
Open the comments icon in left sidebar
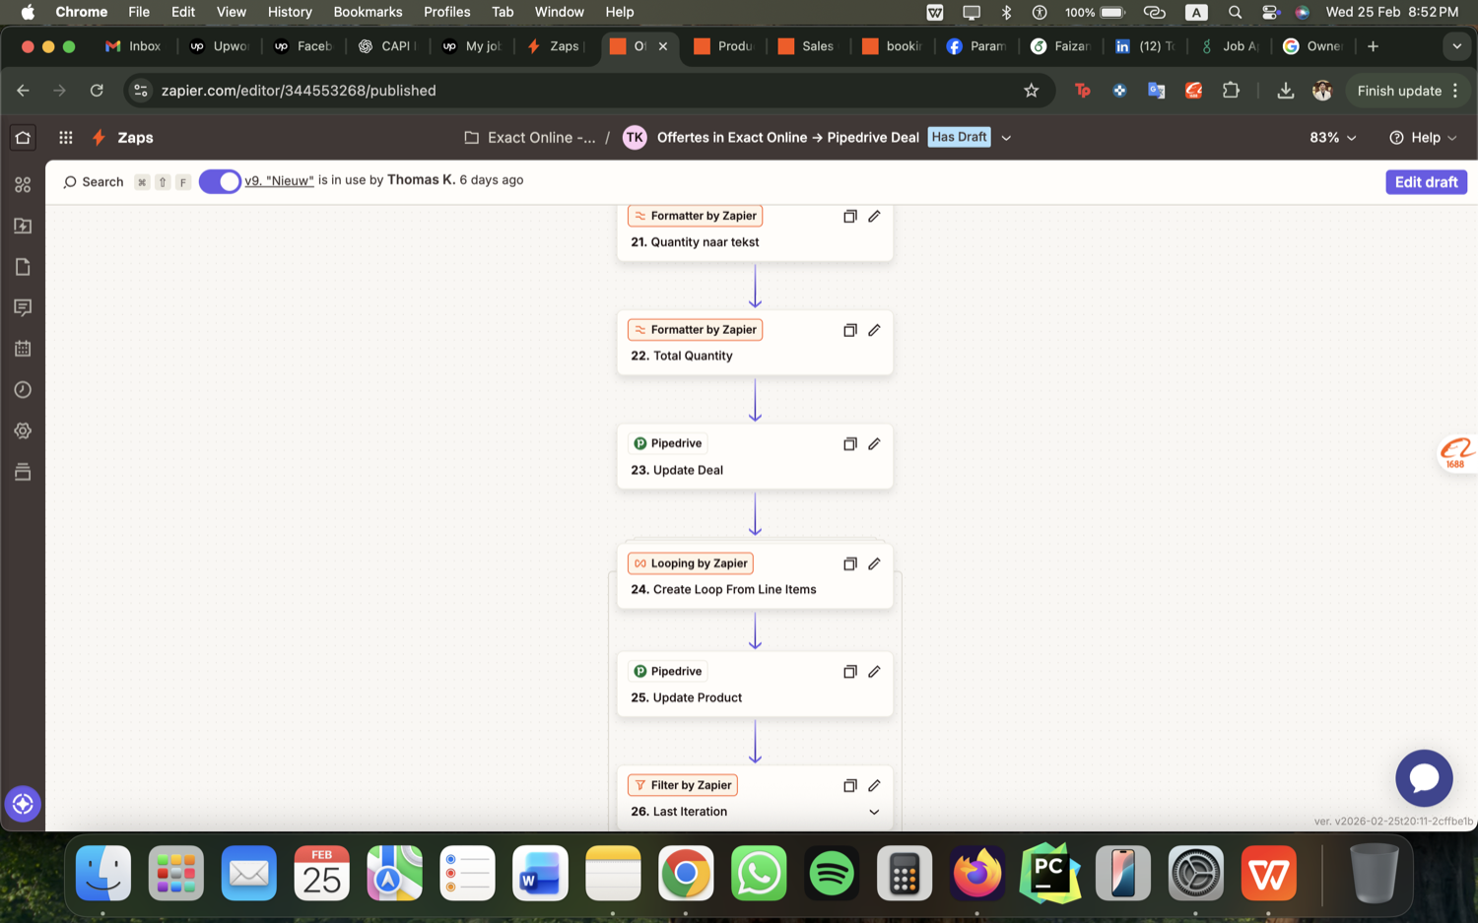click(23, 307)
